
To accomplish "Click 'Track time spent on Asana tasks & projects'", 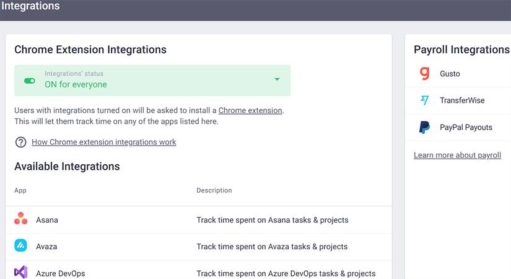I will 273,220.
